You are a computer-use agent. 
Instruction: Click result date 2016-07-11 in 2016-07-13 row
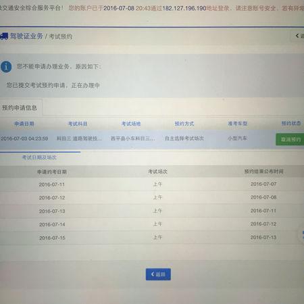[x=263, y=211]
